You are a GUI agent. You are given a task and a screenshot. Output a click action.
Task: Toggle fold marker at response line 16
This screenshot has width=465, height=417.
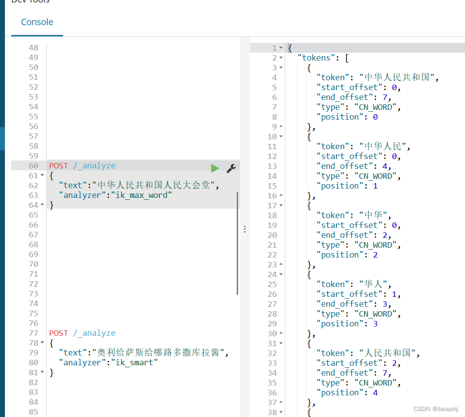coord(281,195)
